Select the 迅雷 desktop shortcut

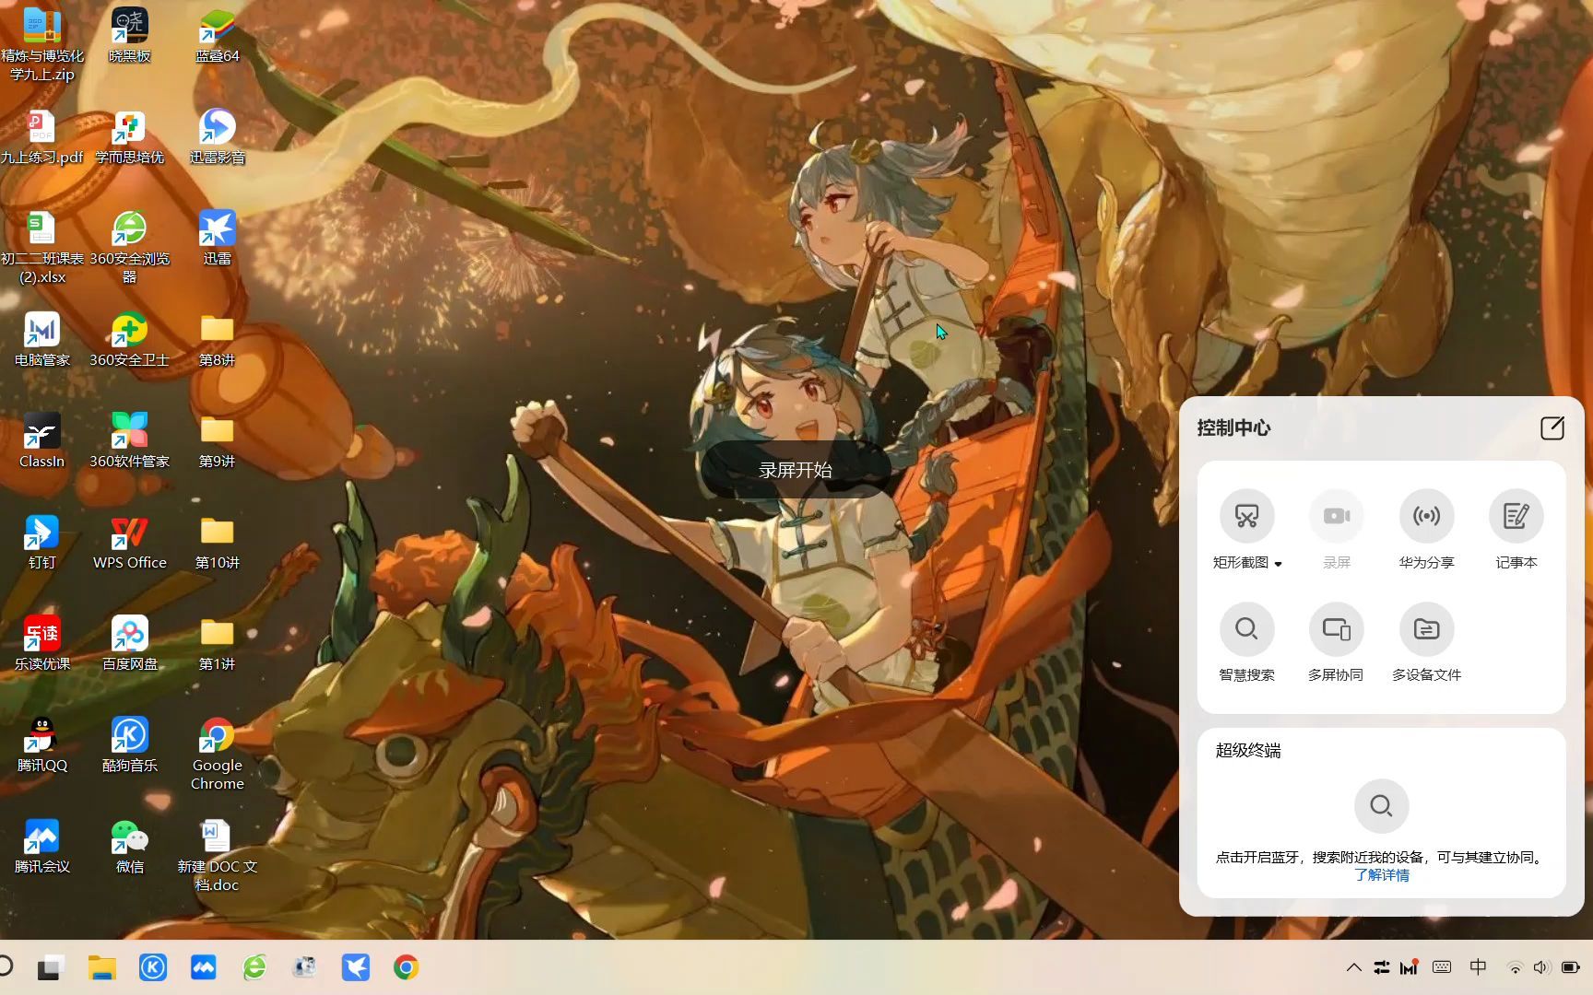218,239
